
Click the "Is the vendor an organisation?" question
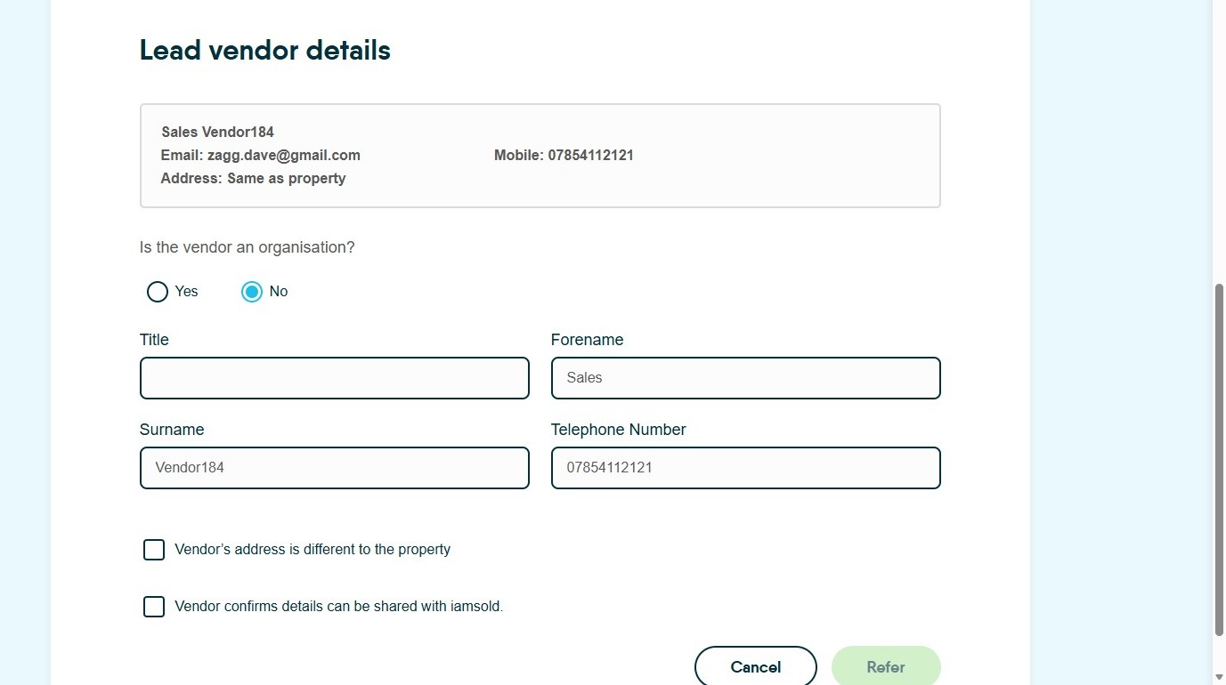[248, 247]
